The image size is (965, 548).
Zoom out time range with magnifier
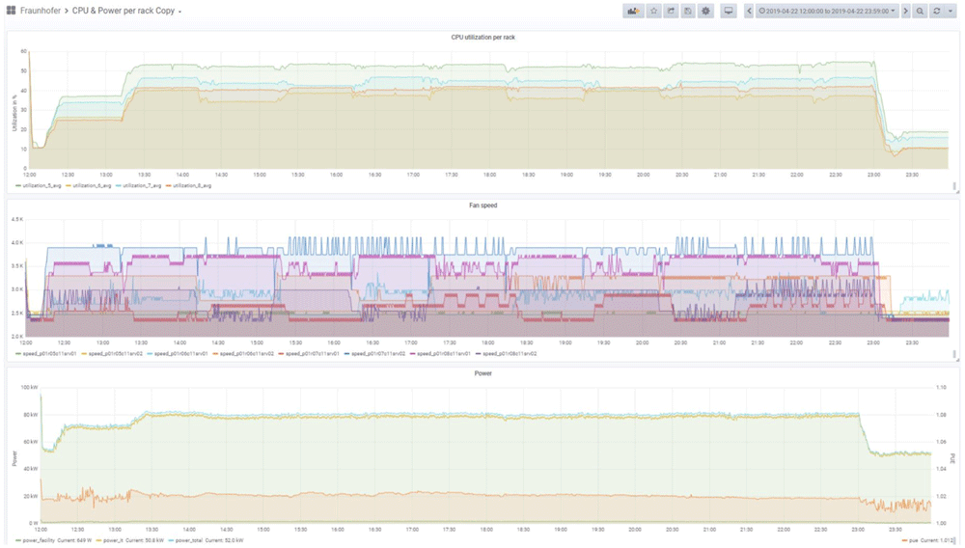pyautogui.click(x=920, y=11)
